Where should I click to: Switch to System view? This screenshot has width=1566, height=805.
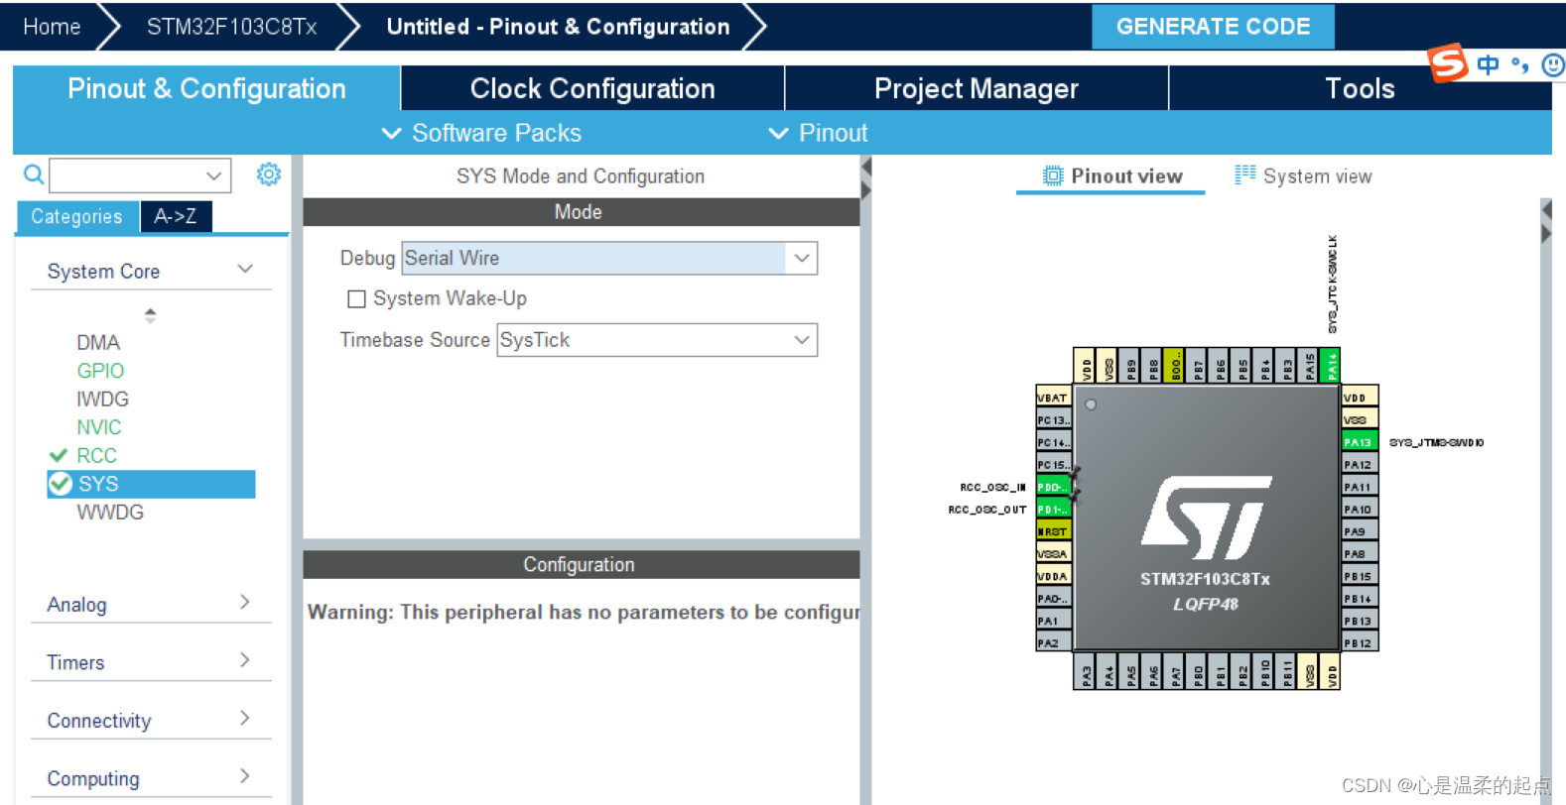pyautogui.click(x=1303, y=175)
